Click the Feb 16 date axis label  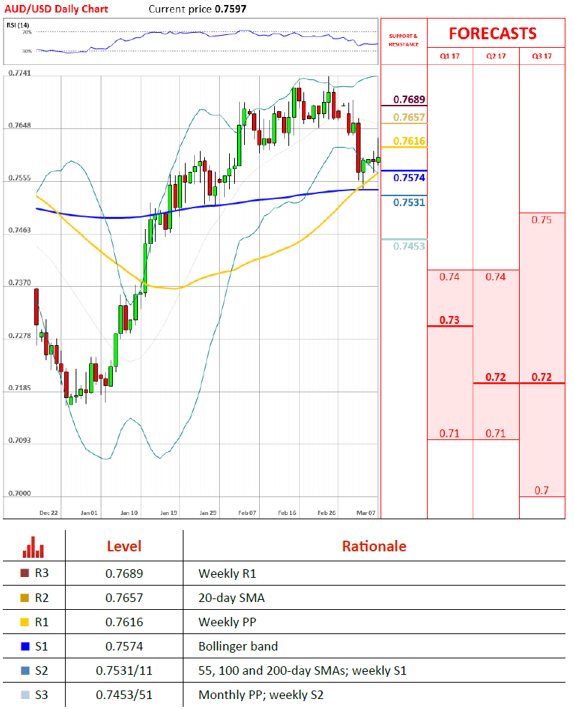coord(287,513)
